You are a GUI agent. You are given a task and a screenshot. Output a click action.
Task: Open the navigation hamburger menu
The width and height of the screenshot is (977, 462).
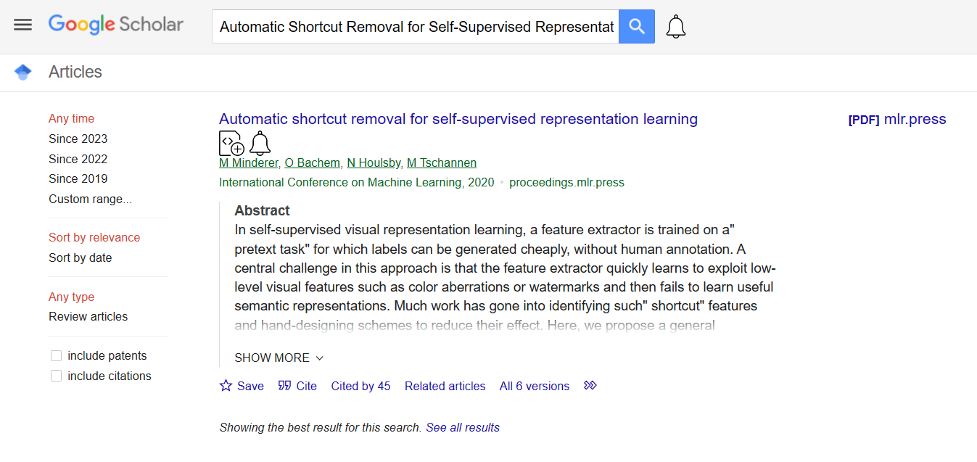(x=22, y=24)
